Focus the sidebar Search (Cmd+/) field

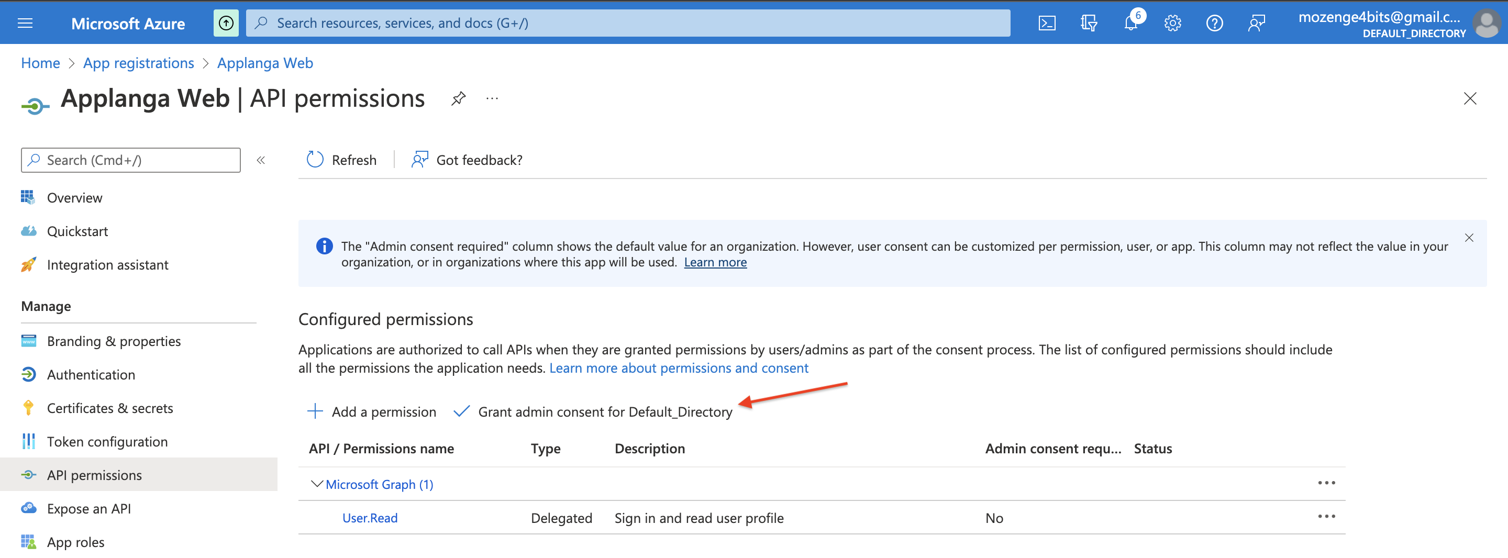coord(130,160)
